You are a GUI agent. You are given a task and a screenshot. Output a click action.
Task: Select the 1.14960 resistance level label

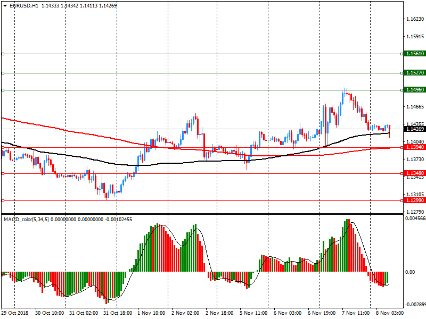[x=414, y=89]
